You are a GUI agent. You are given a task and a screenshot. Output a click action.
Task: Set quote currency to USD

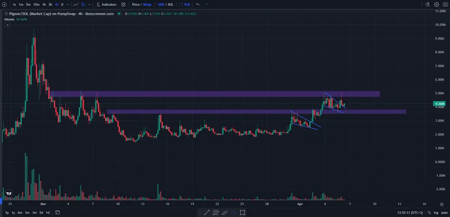point(161,5)
